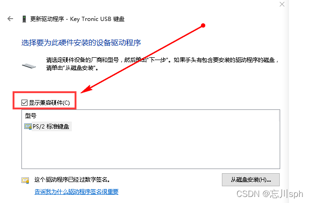Screen dimensions: 310x203
Task: Click the 型号 column header
Action: [x=31, y=116]
